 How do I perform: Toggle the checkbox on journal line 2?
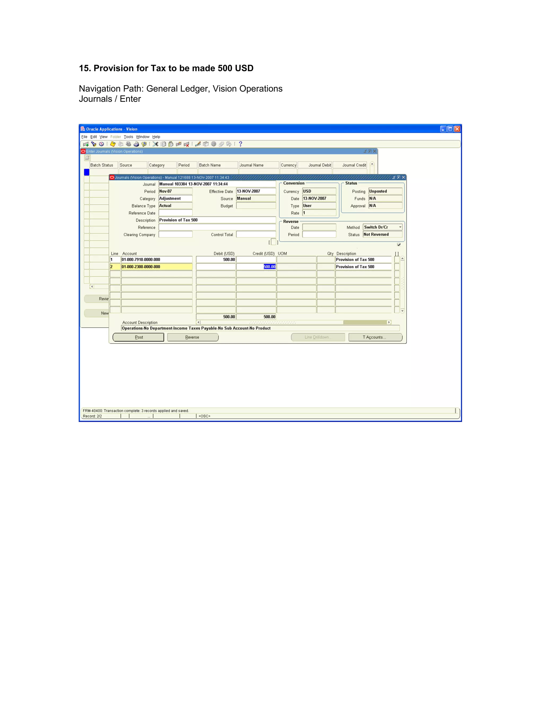pos(397,267)
